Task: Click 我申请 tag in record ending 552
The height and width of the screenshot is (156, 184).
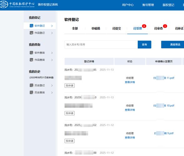Action: pos(69,141)
